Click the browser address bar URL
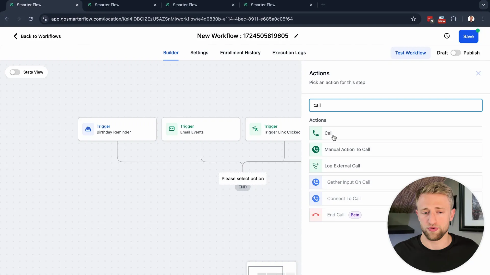Screen dimensions: 490x275 tap(172, 19)
